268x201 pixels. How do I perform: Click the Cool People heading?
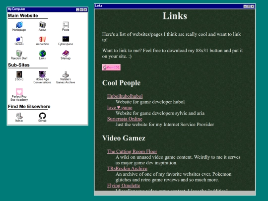[122, 83]
